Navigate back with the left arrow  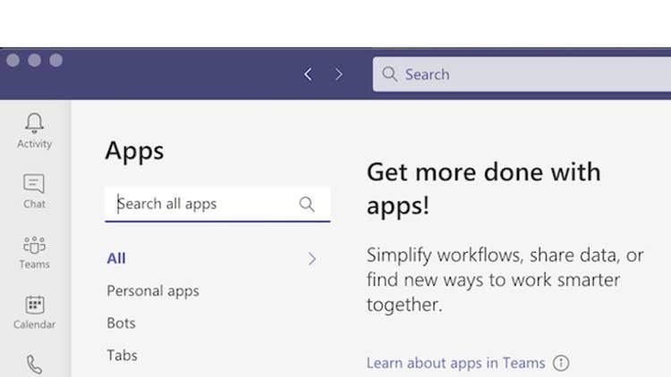(308, 75)
